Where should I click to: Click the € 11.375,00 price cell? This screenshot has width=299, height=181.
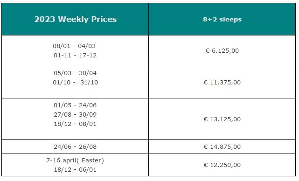[x=222, y=83]
